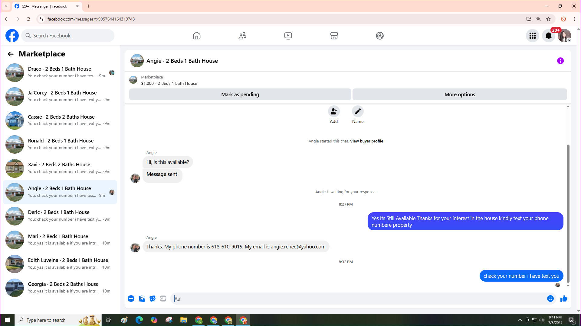Open chat with Cassie about house
The width and height of the screenshot is (581, 326).
(61, 120)
